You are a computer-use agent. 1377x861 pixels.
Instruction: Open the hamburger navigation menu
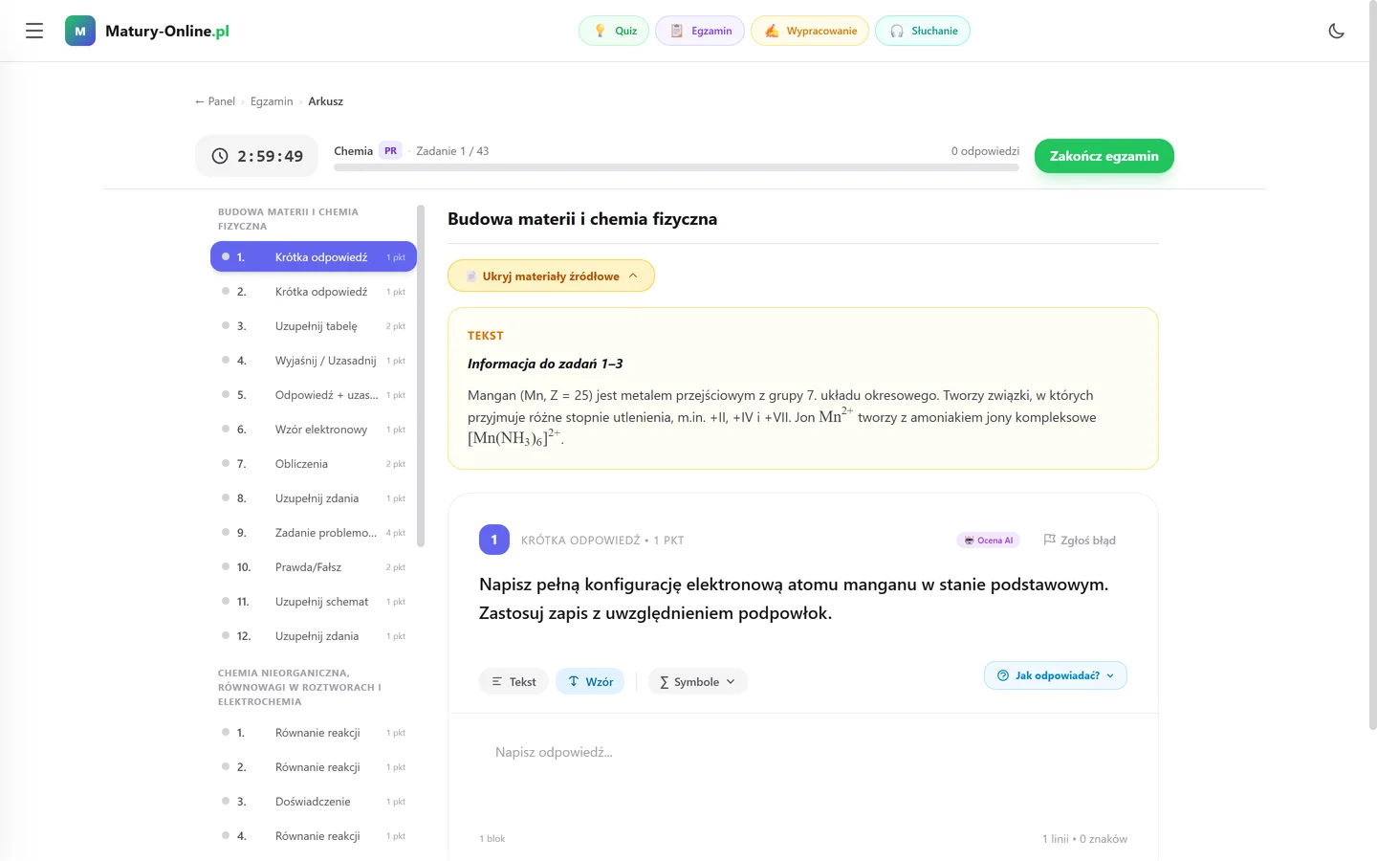[x=34, y=31]
